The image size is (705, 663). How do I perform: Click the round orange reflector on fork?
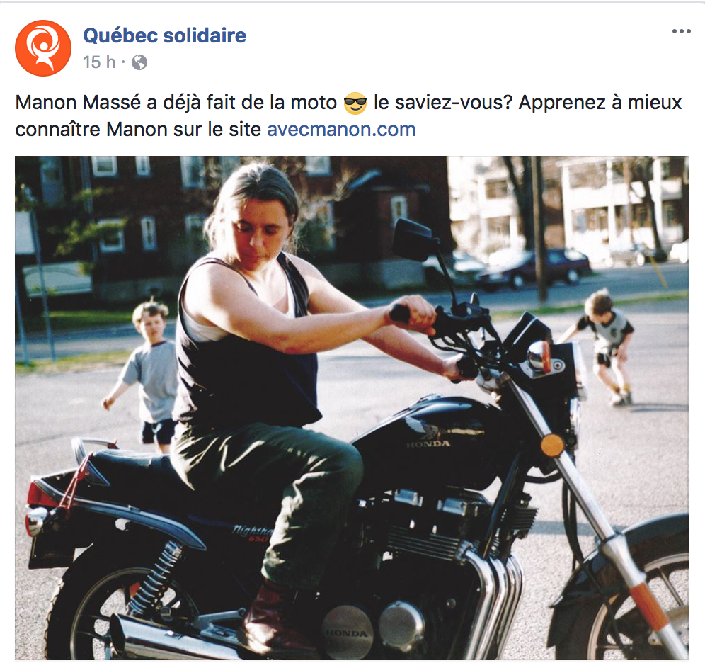click(552, 446)
